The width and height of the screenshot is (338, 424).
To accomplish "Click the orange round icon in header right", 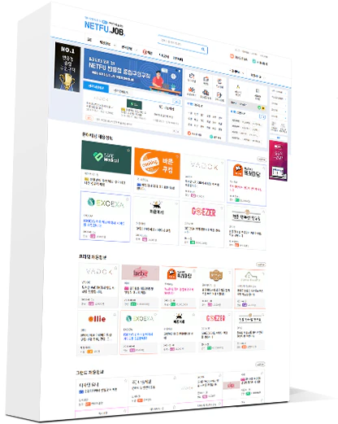I will pos(232,56).
